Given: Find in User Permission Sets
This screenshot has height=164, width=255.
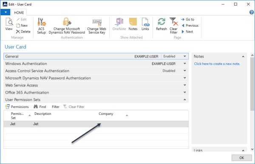Looking at the screenshot, I should [40, 107].
